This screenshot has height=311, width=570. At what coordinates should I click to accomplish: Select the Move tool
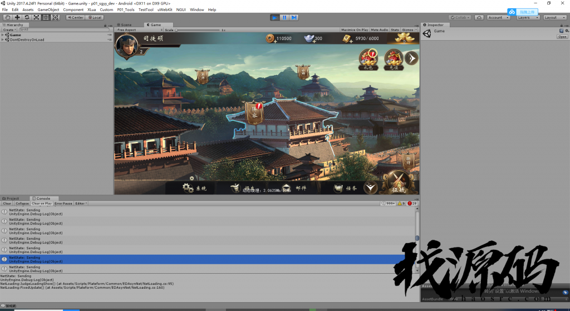click(17, 17)
